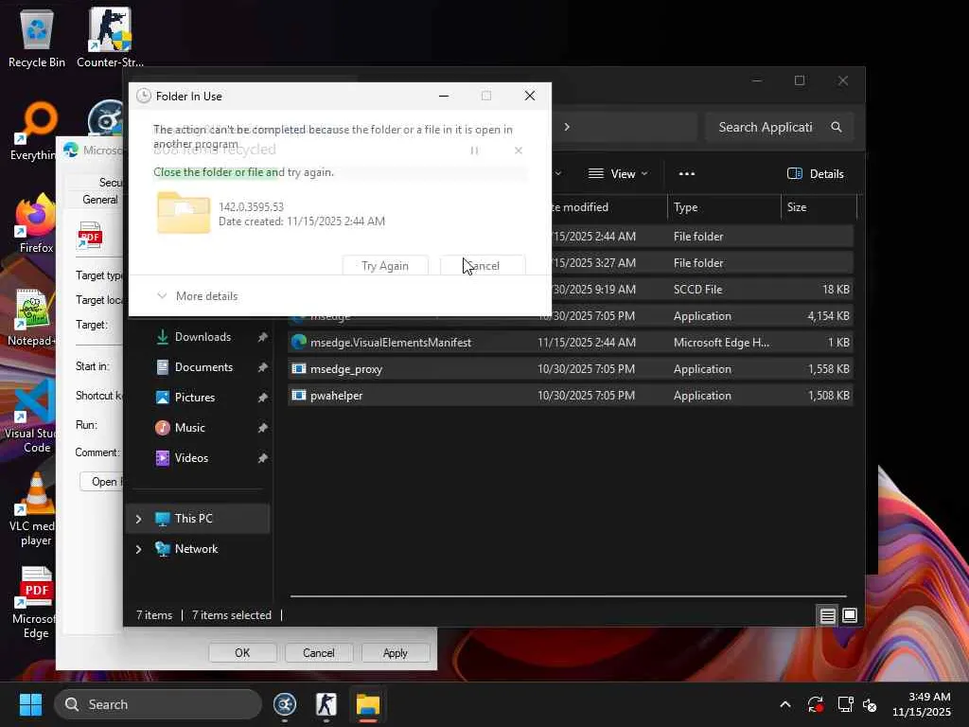Viewport: 969px width, 727px height.
Task: Click the muted volume tray icon
Action: [870, 704]
